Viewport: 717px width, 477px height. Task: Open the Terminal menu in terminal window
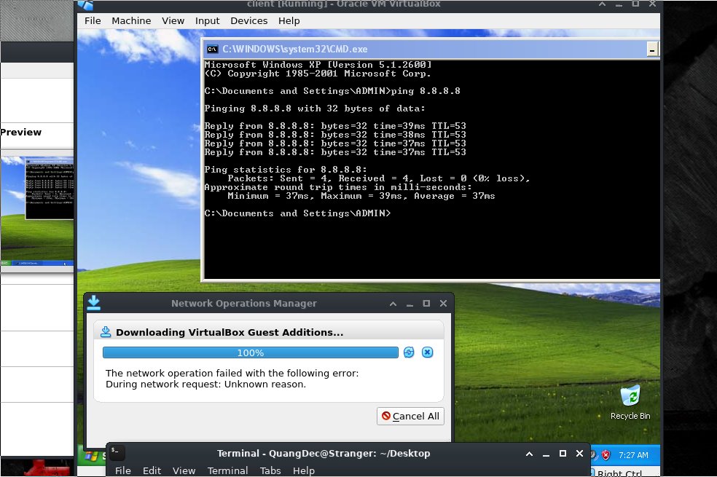point(227,470)
